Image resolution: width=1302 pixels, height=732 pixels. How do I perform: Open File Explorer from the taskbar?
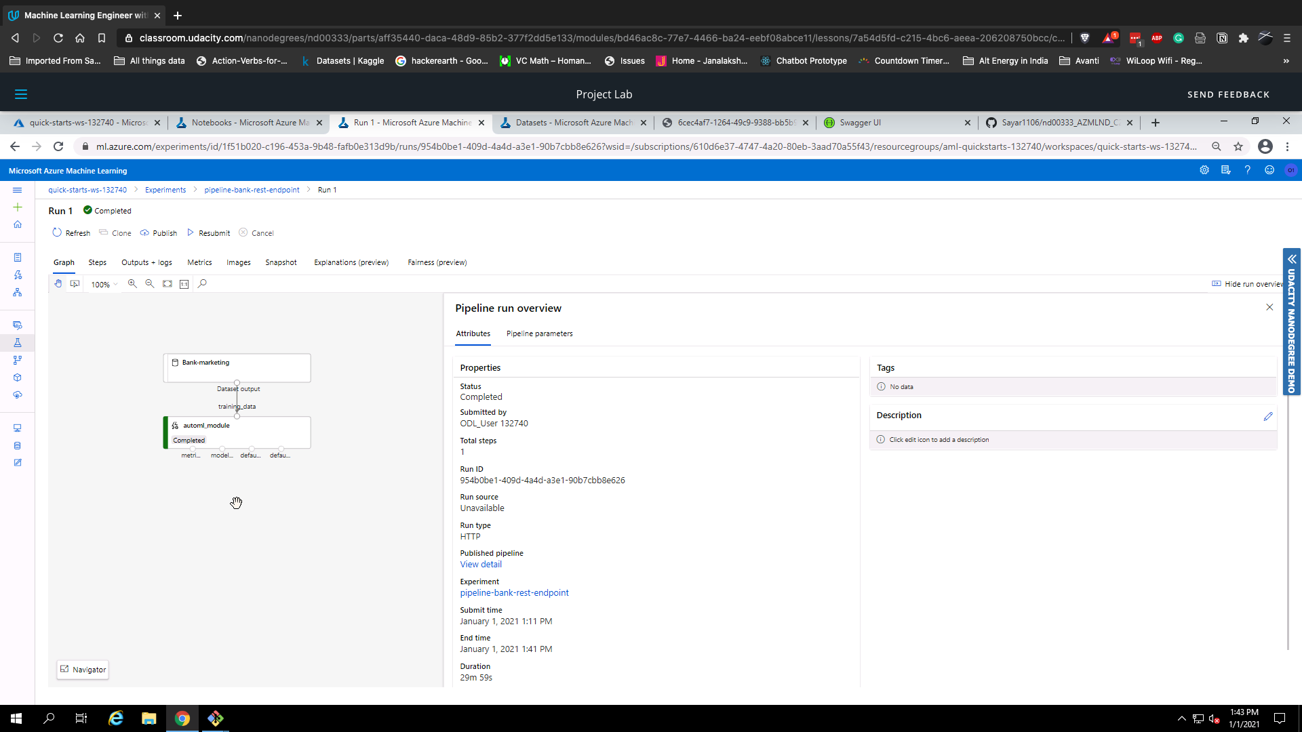[149, 718]
